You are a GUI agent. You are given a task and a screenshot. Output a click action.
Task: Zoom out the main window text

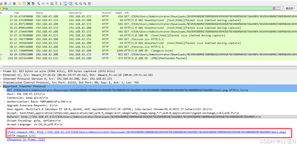coord(80,4)
